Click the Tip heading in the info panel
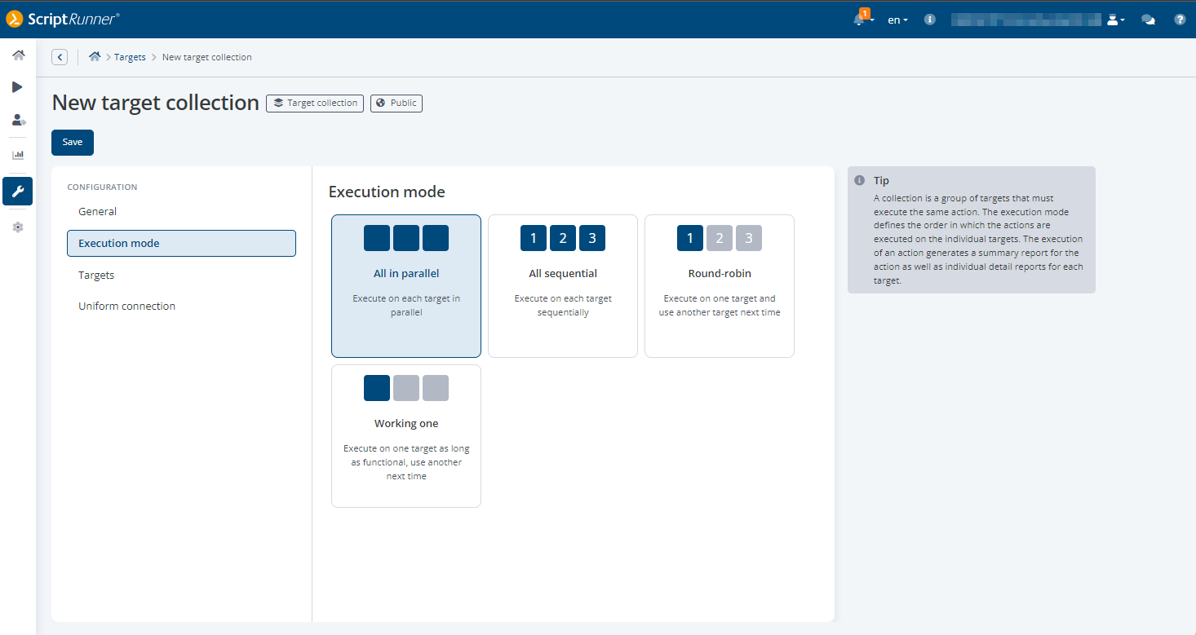This screenshot has height=635, width=1196. click(881, 181)
